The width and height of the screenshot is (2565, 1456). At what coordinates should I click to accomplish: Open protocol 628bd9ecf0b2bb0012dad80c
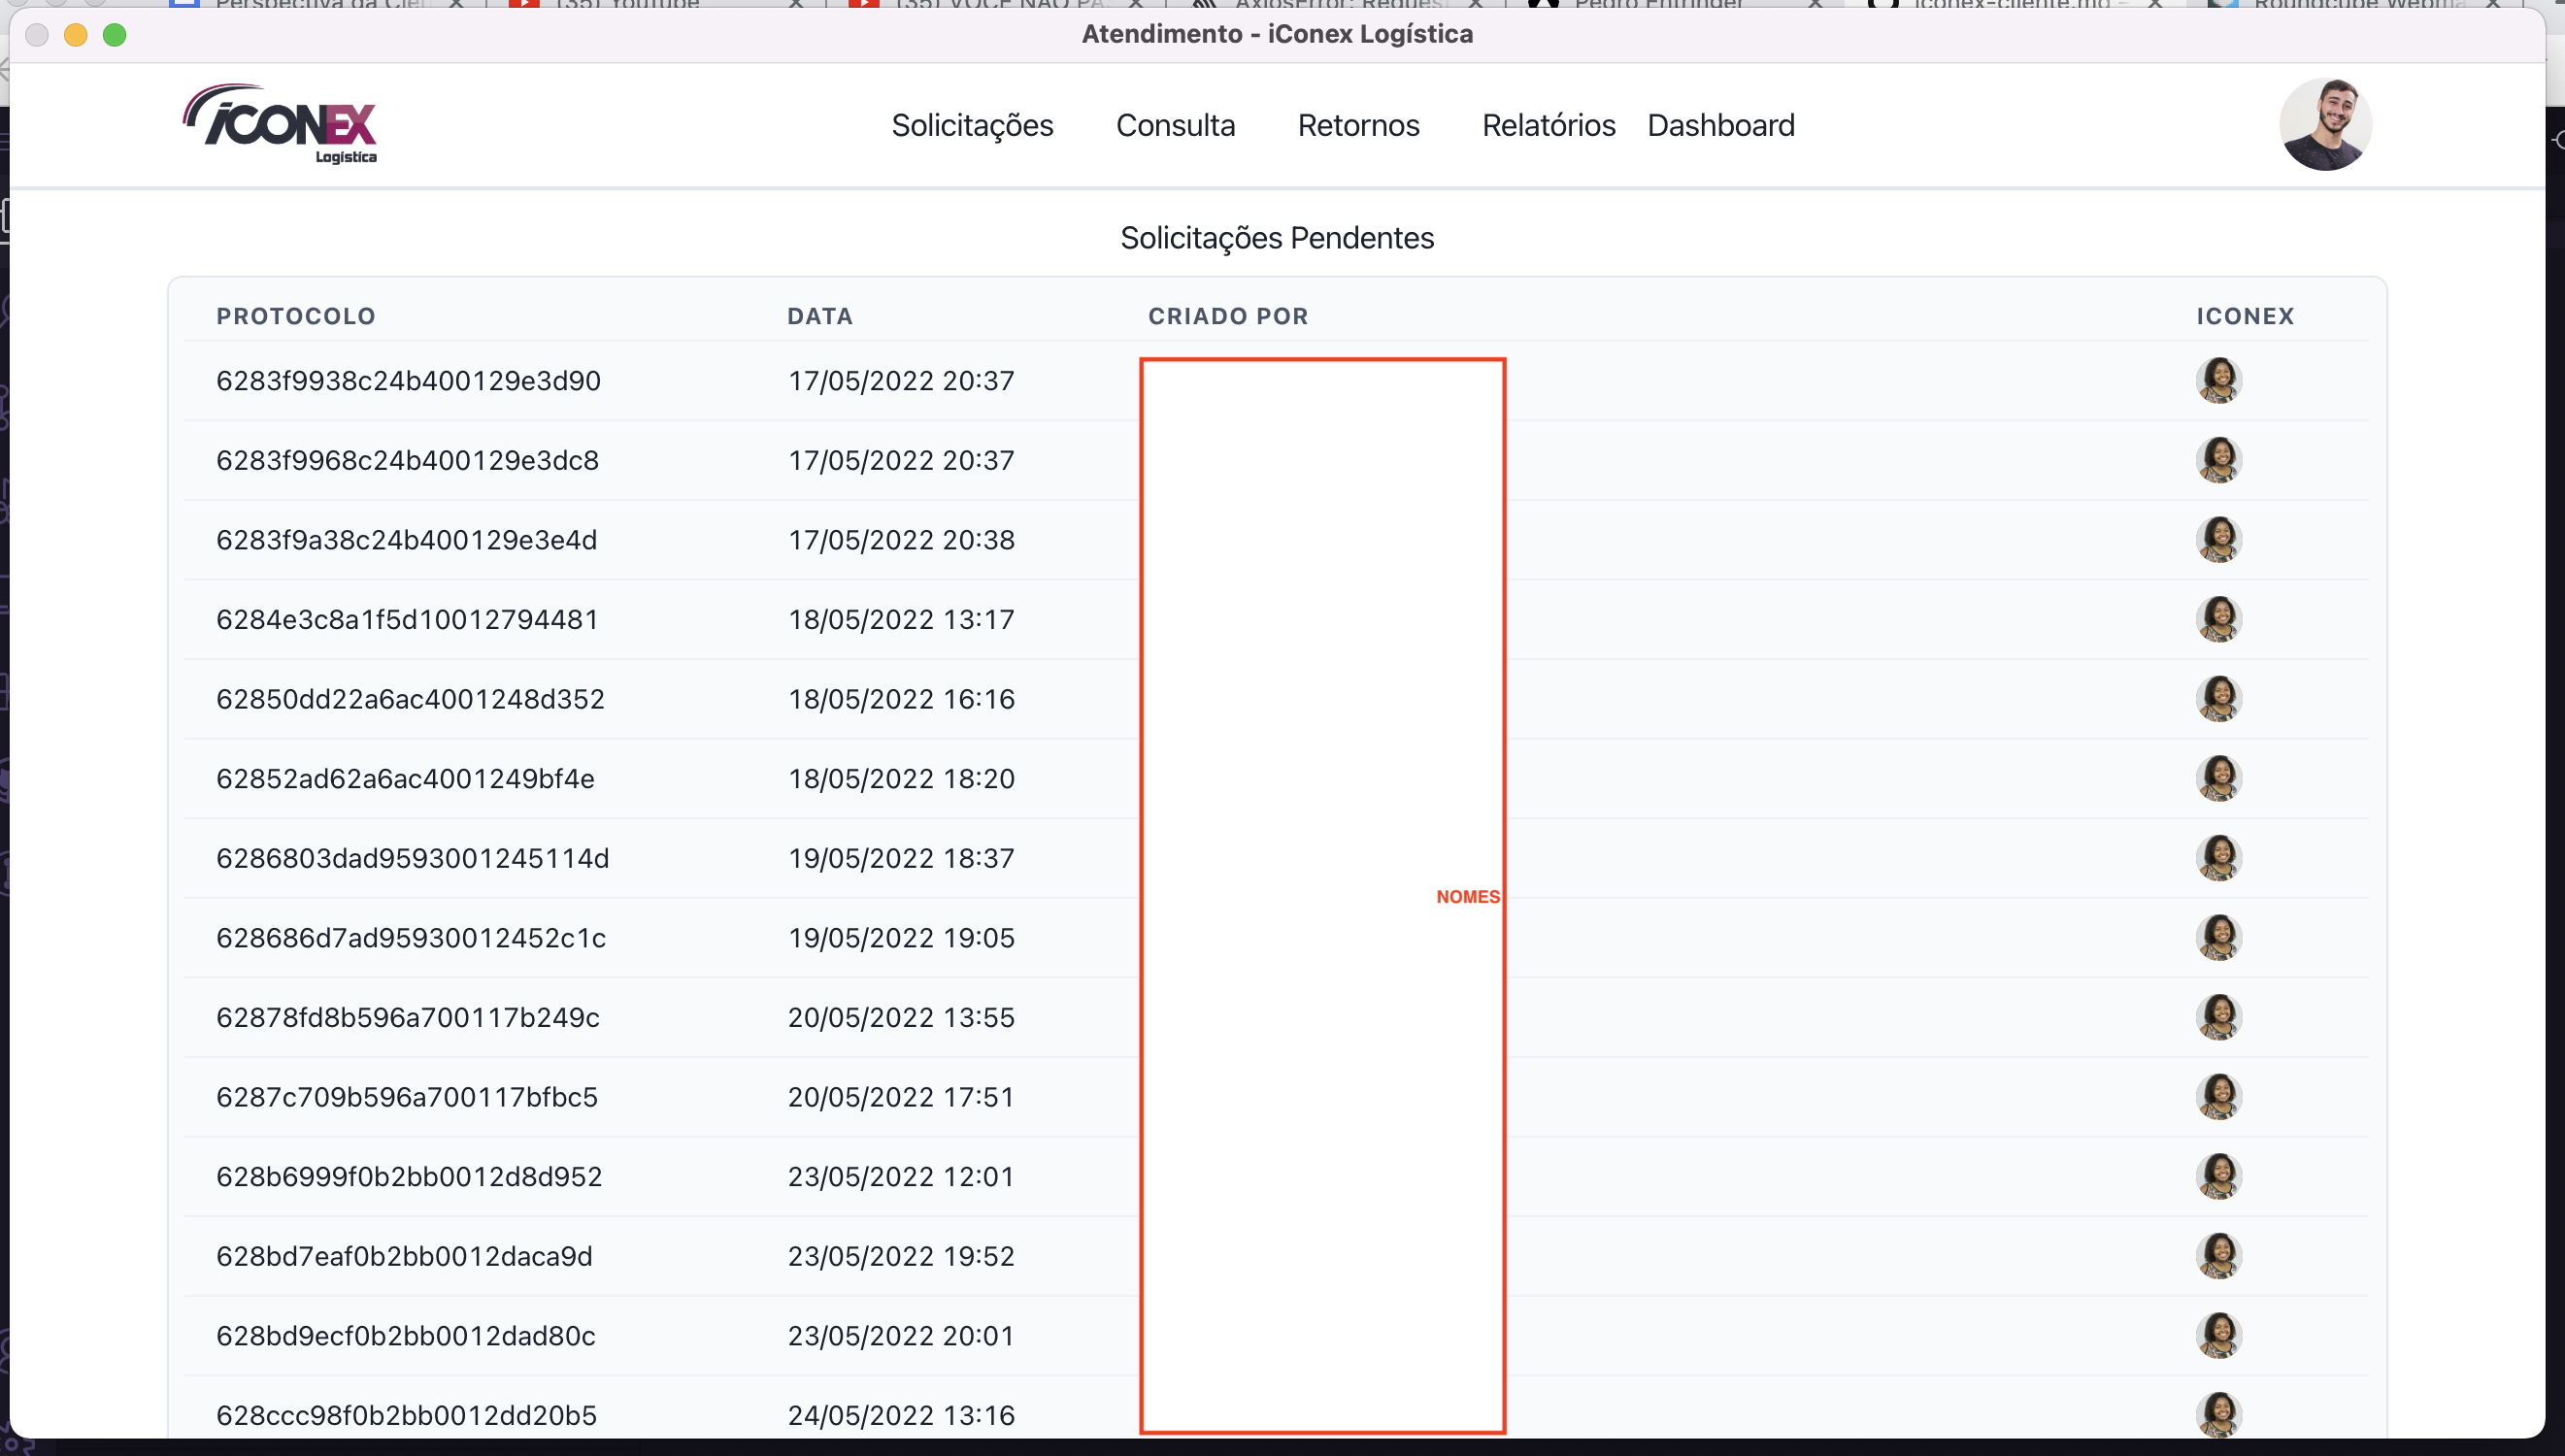click(x=405, y=1336)
